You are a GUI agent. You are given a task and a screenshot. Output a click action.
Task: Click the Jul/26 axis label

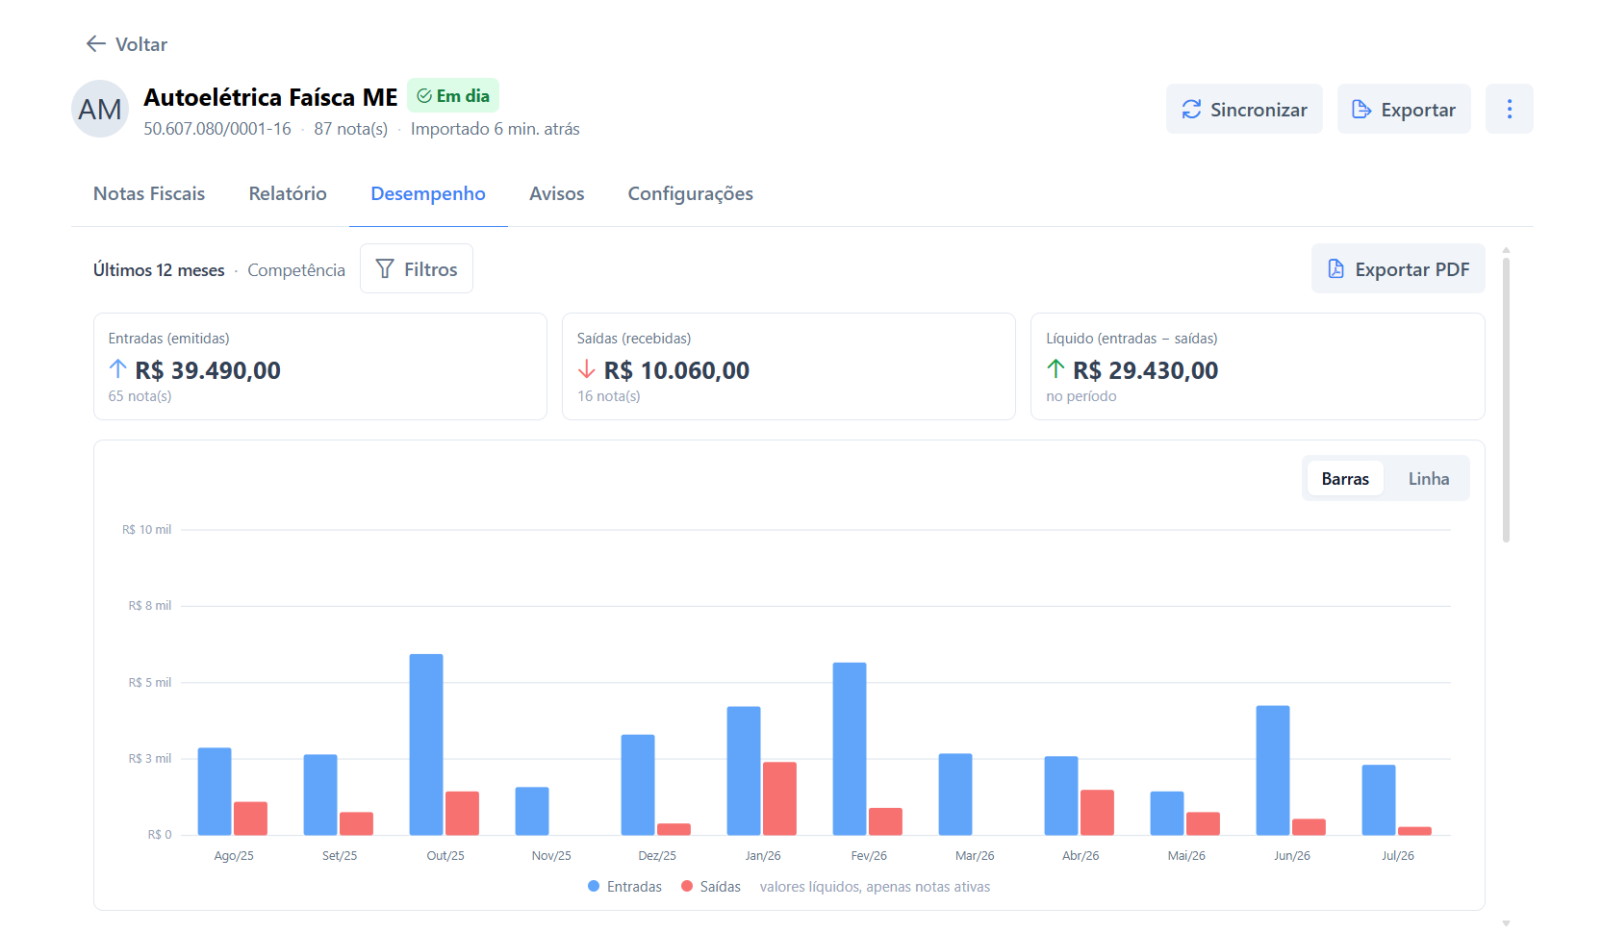click(x=1398, y=855)
